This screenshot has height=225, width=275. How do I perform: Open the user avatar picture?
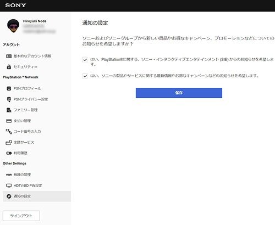pyautogui.click(x=13, y=26)
